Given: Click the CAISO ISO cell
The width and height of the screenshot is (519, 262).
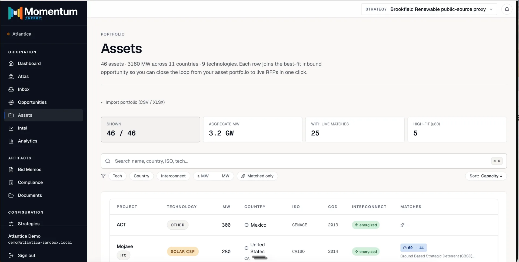Looking at the screenshot, I should 298,251.
